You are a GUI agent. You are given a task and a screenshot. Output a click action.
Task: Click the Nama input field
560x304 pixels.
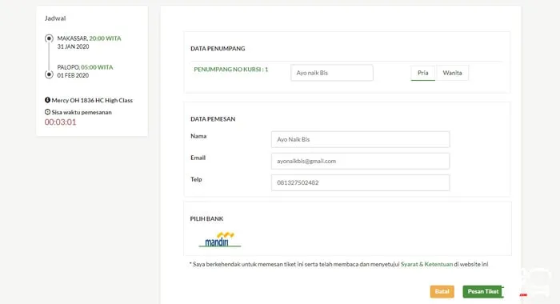click(360, 139)
